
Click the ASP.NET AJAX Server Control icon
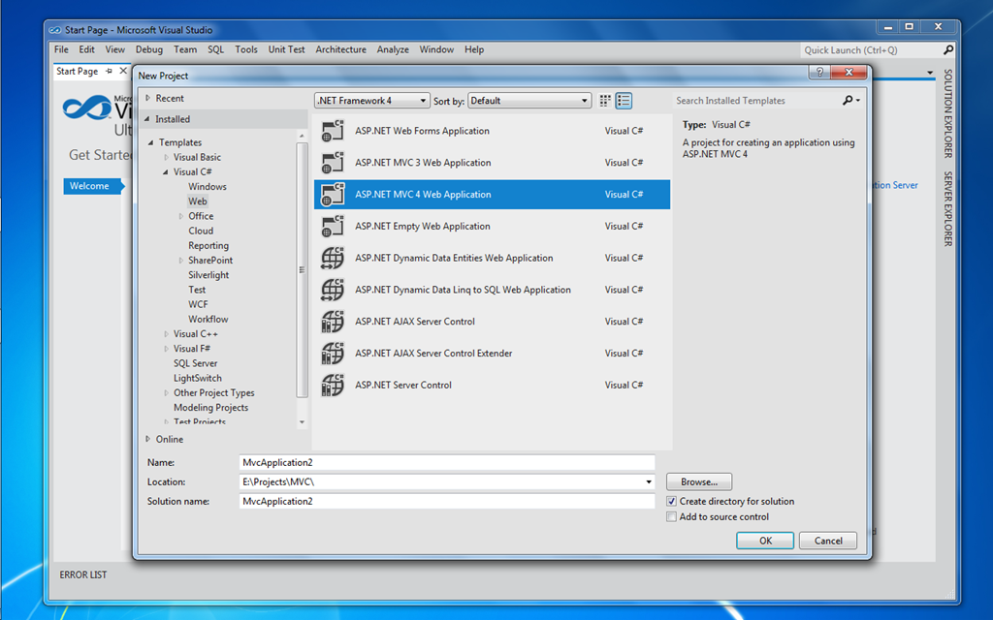pyautogui.click(x=333, y=322)
